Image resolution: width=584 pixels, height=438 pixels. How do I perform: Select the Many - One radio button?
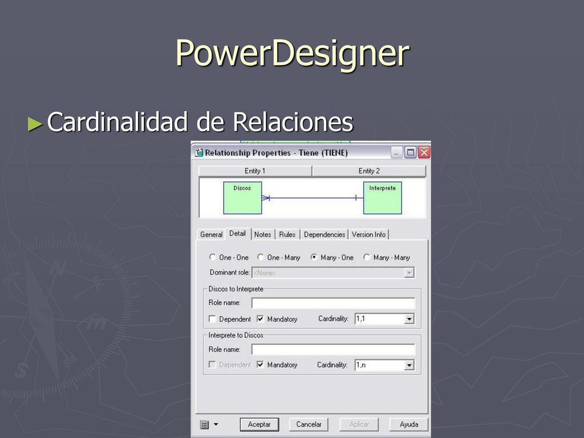pos(314,257)
